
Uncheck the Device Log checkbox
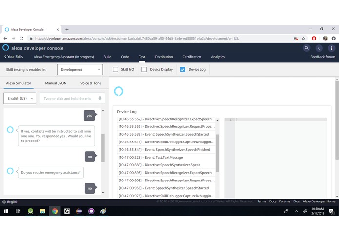click(183, 69)
